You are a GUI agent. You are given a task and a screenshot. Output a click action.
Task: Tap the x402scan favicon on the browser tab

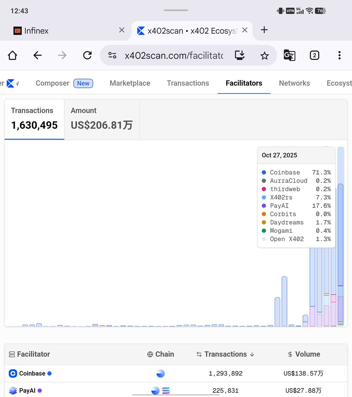click(140, 30)
